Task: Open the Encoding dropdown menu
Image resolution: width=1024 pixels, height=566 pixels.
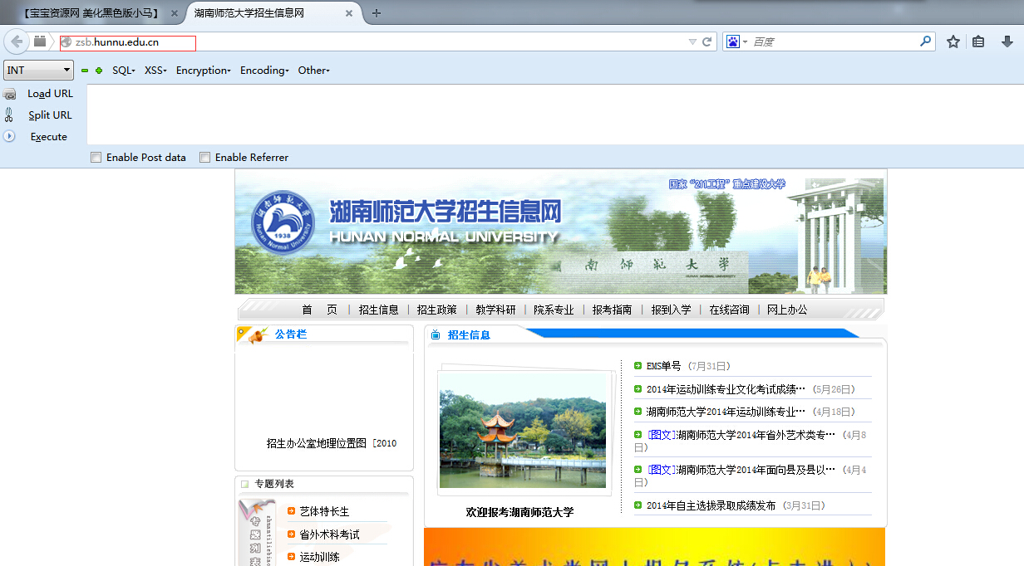Action: pos(264,71)
